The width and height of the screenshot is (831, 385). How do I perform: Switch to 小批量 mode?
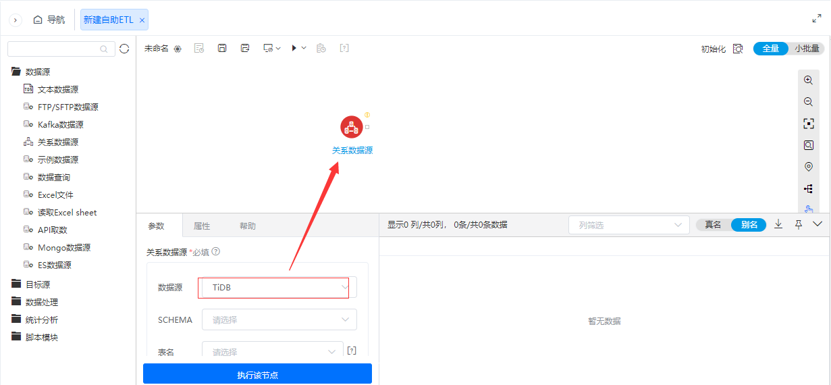(807, 49)
